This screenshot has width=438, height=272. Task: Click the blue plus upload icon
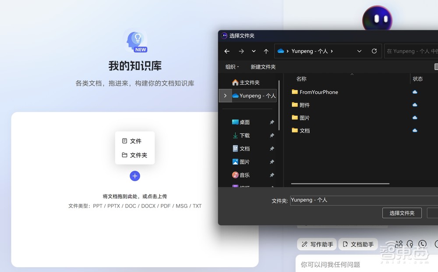134,176
